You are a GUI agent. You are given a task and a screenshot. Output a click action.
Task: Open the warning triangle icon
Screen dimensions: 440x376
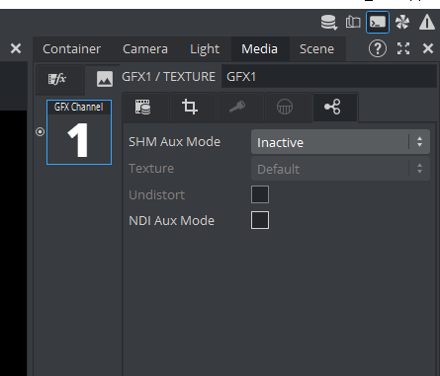(x=427, y=23)
